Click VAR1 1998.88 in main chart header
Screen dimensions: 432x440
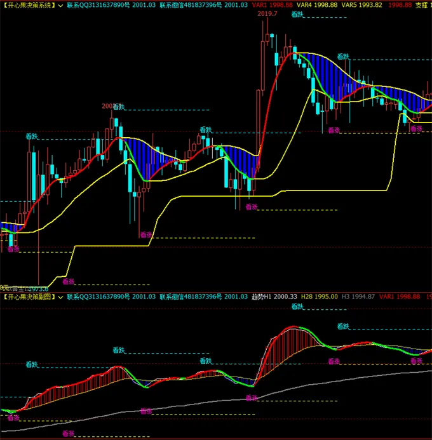(x=273, y=5)
